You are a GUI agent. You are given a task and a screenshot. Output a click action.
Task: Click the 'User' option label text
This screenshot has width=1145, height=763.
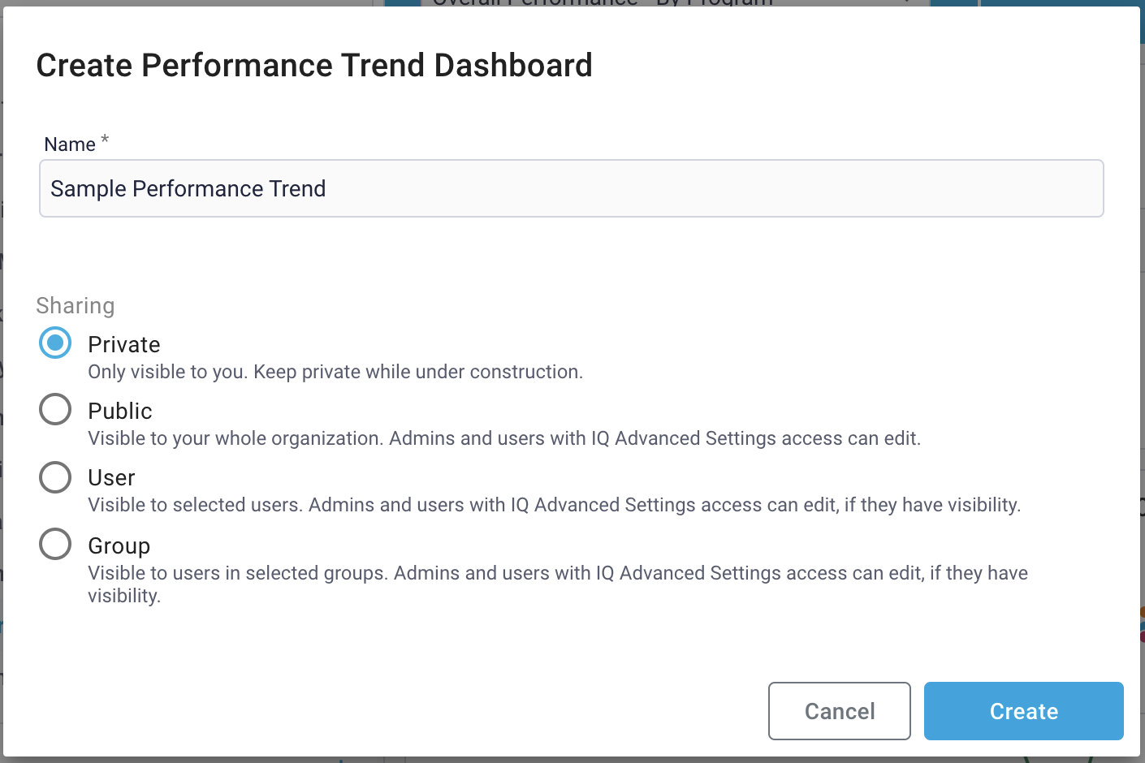tap(111, 478)
